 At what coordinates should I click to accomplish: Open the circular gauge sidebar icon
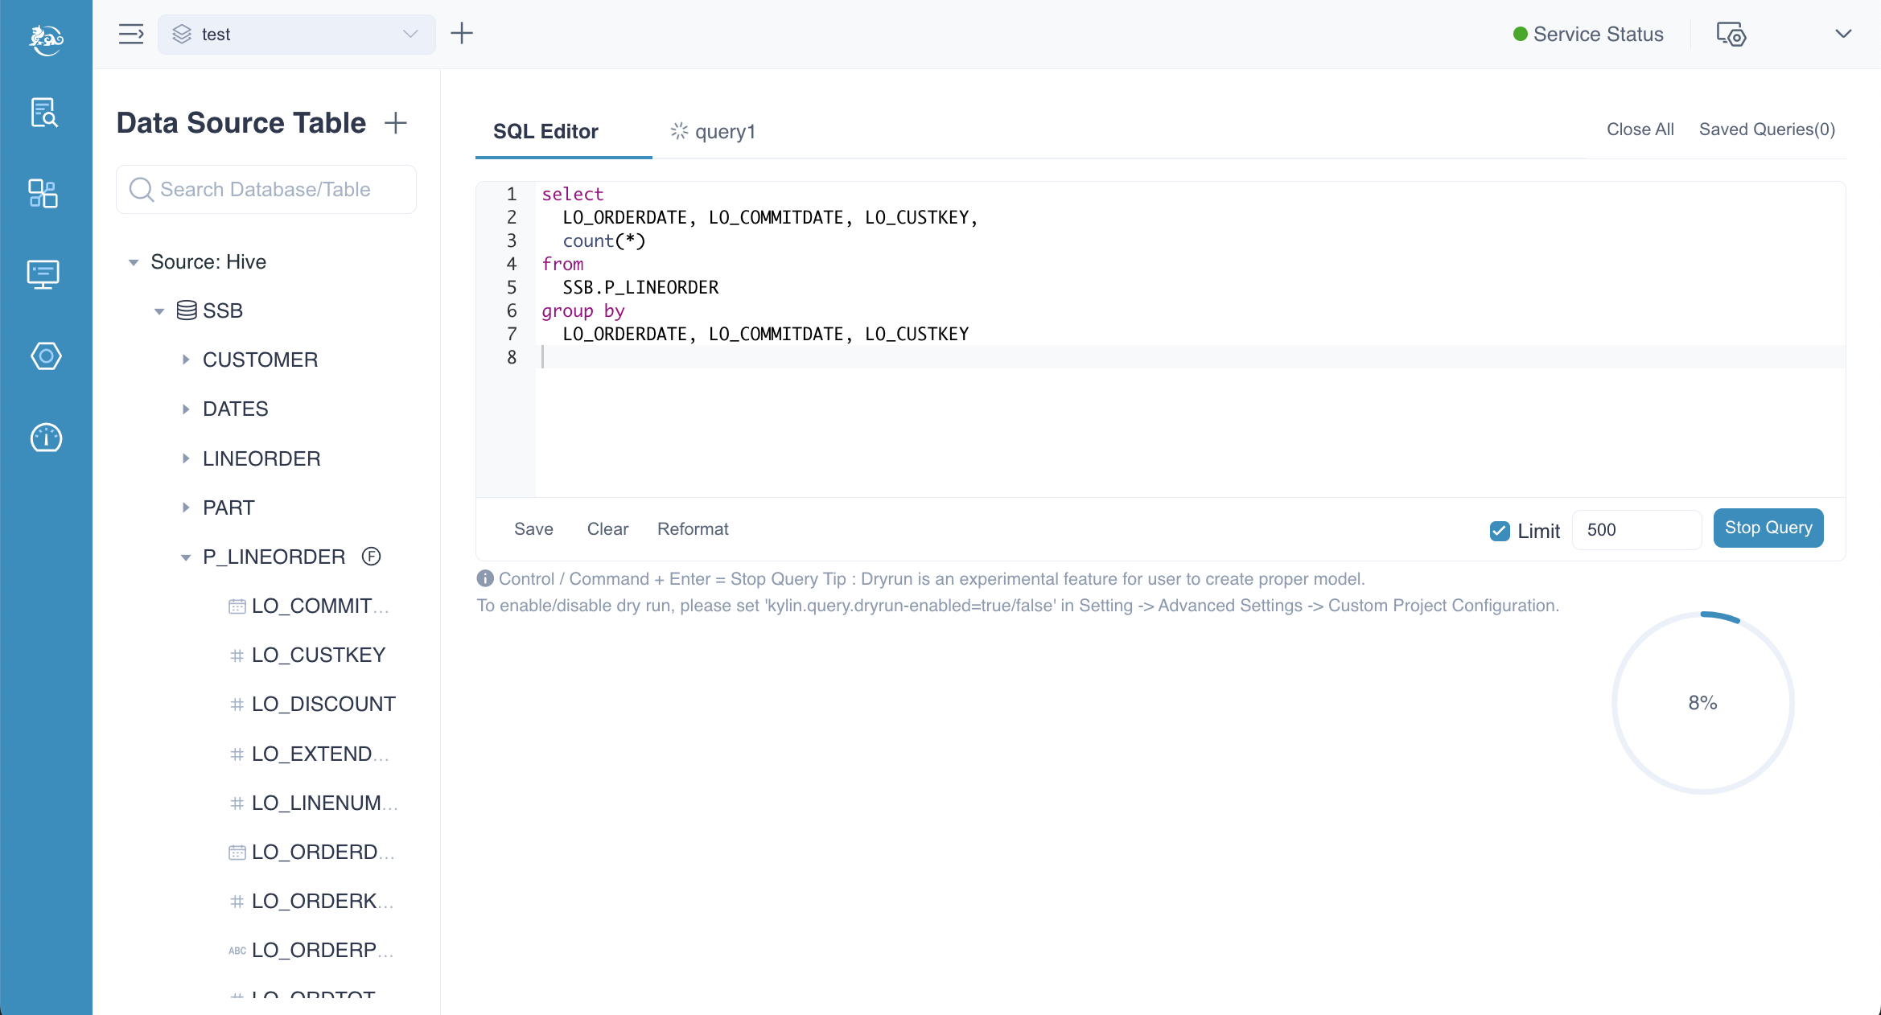46,438
